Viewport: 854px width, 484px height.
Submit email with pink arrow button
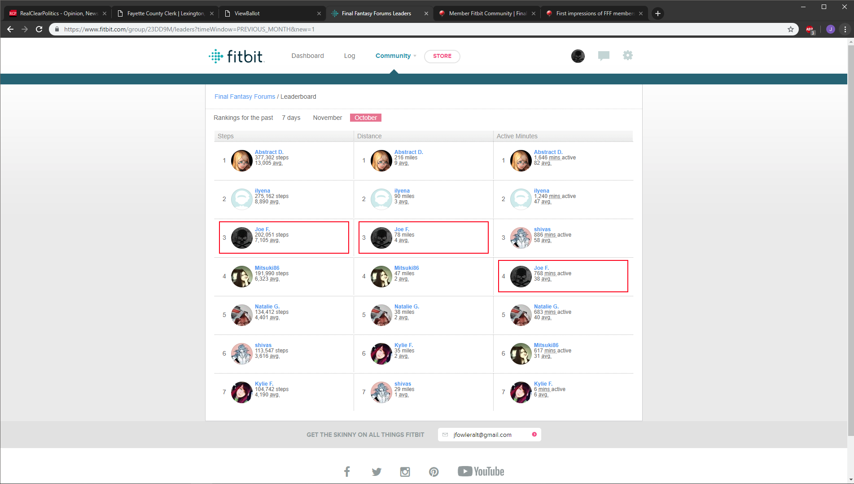[x=534, y=434]
